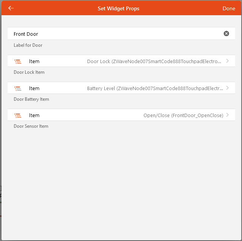Expand the Open/Close item chevron

point(228,115)
